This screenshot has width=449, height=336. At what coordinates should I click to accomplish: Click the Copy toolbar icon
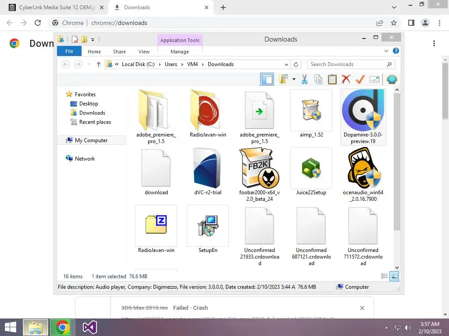click(x=318, y=79)
